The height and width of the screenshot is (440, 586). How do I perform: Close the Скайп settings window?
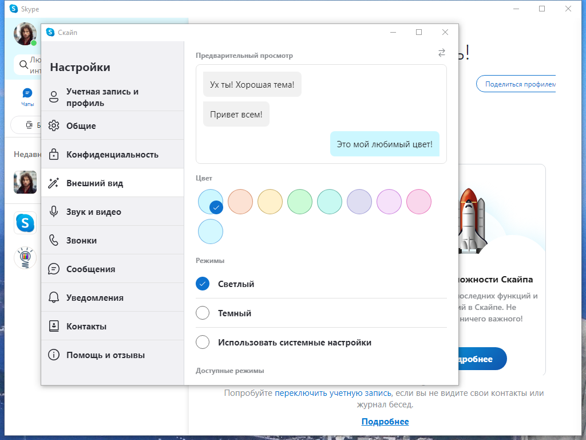(x=445, y=32)
